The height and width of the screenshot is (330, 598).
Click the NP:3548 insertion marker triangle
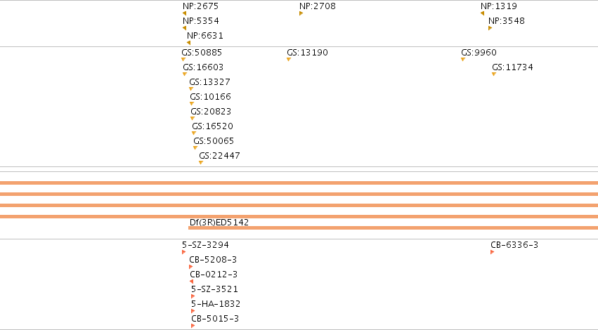click(x=490, y=28)
